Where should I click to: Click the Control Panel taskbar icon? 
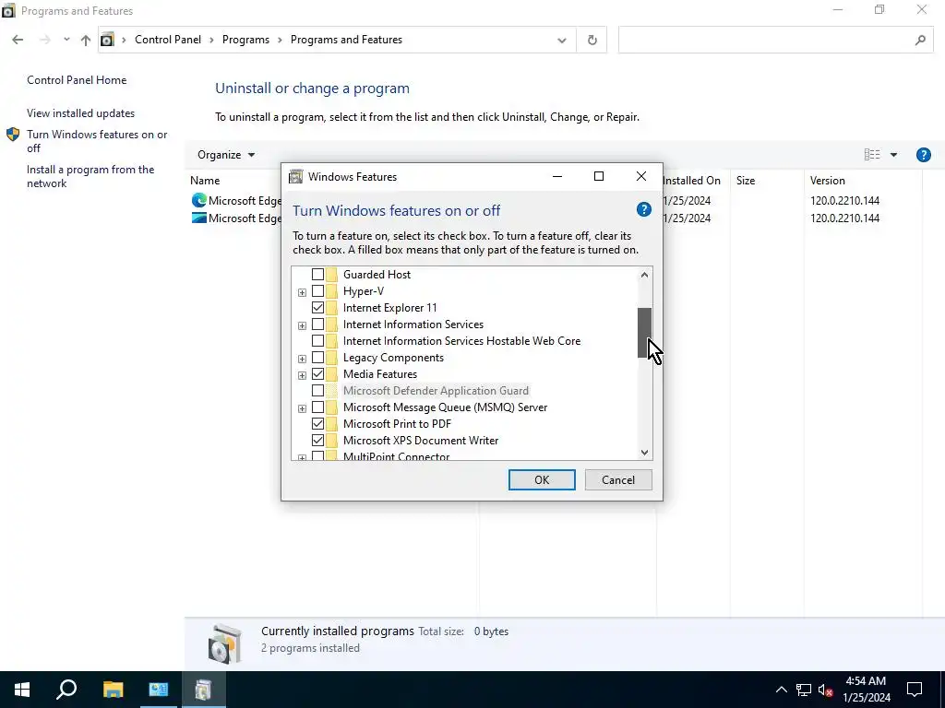[159, 690]
